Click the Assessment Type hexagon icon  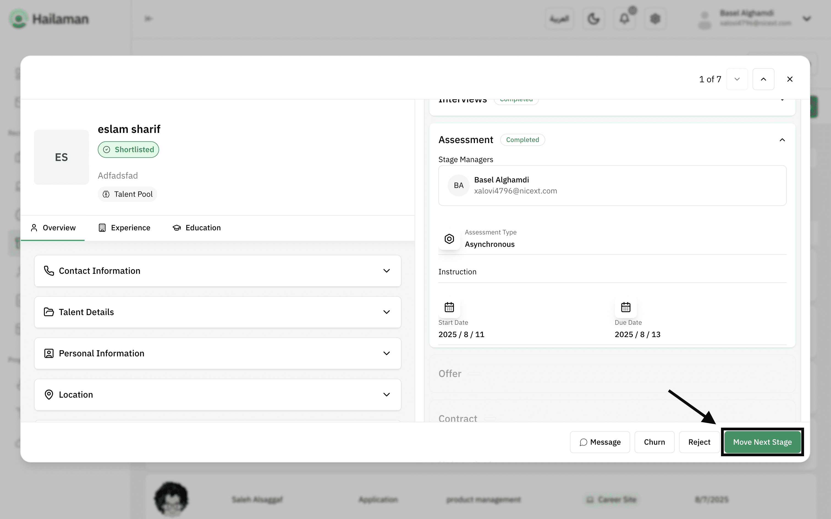point(449,239)
